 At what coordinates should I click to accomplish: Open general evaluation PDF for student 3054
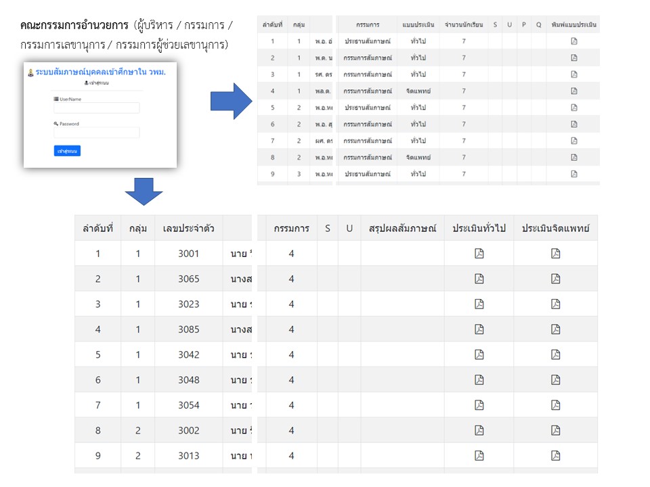click(479, 405)
